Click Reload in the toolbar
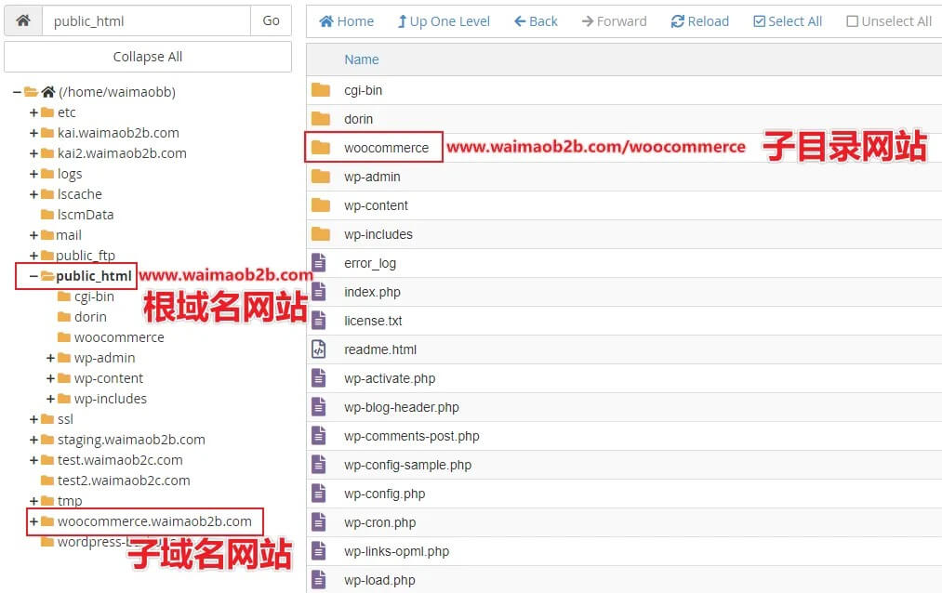The image size is (942, 593). 699,20
